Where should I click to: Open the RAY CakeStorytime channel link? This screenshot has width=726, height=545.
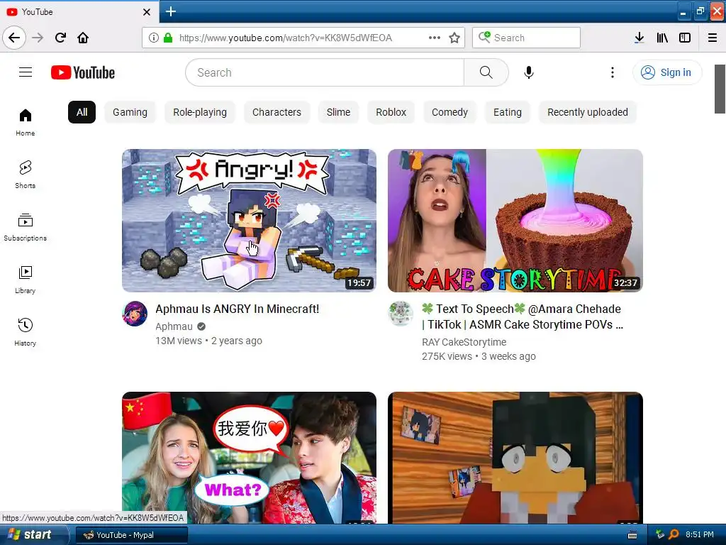pyautogui.click(x=464, y=342)
